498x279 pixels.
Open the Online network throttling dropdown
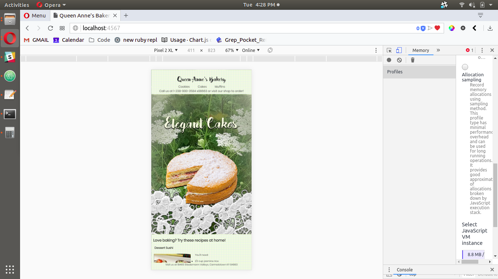(x=251, y=50)
